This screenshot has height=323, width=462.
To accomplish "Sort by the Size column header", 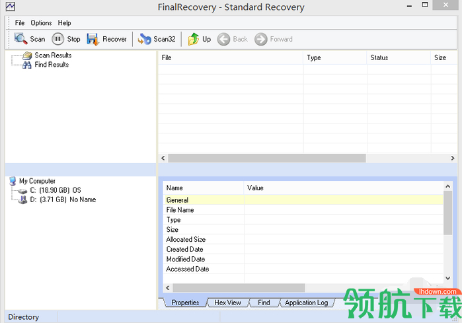I will (444, 57).
